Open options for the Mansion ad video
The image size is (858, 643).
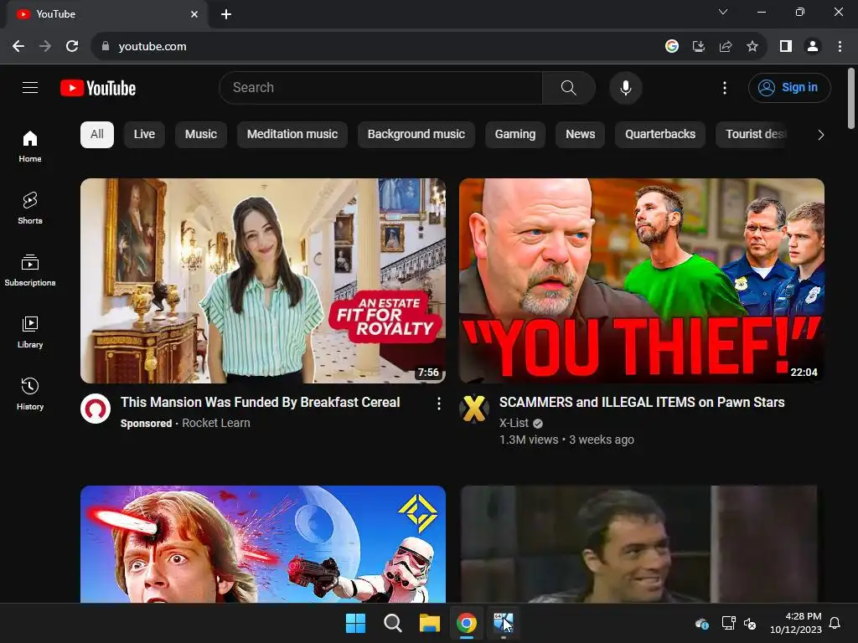(x=438, y=404)
